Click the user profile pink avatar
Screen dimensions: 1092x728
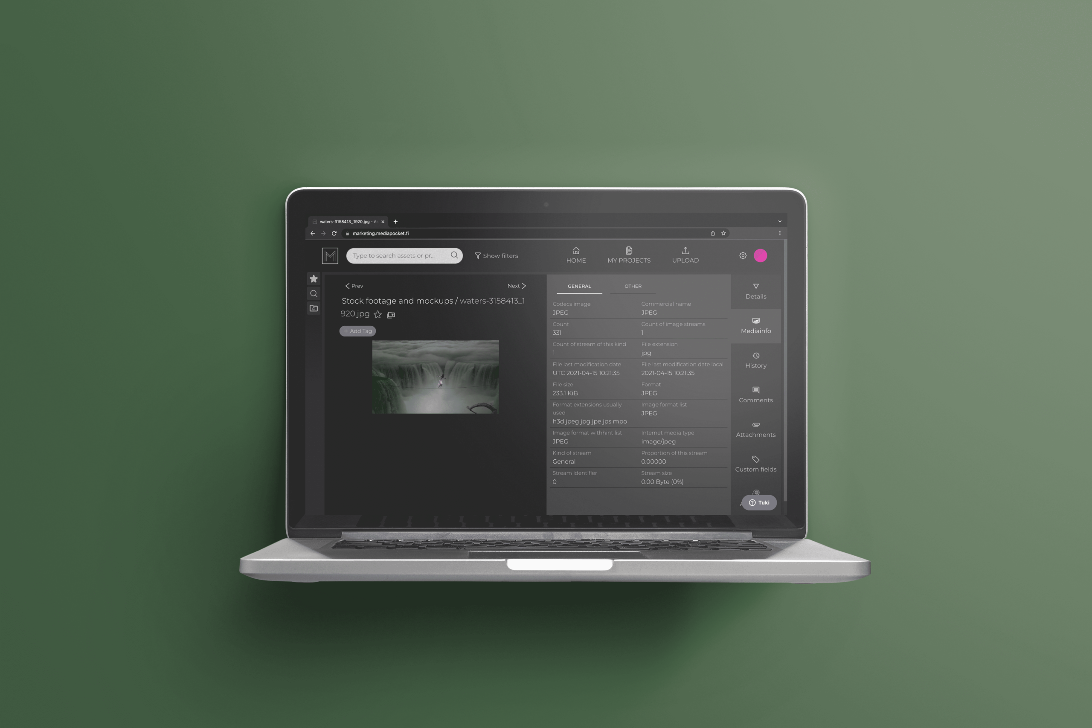click(761, 255)
